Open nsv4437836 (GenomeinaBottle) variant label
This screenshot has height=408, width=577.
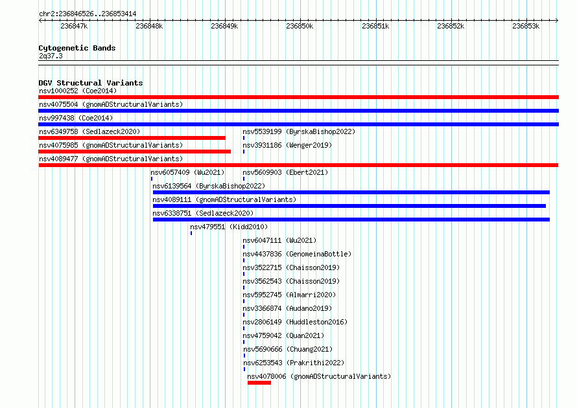[297, 254]
